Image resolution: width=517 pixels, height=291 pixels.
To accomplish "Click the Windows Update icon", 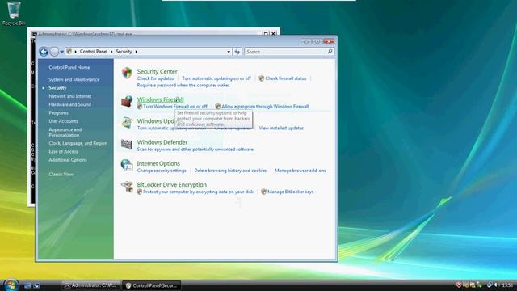I will click(x=127, y=122).
